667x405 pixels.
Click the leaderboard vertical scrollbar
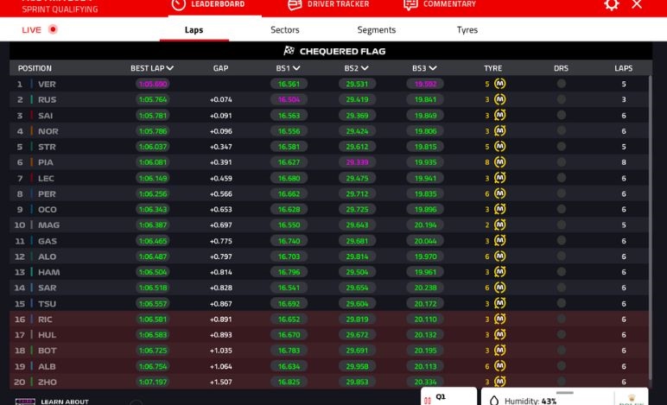[x=650, y=173]
